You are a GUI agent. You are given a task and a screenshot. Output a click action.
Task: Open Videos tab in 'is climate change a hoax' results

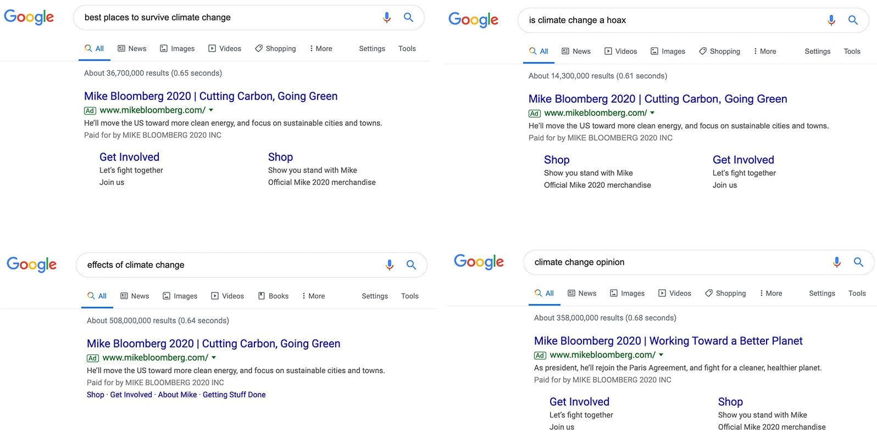(620, 51)
